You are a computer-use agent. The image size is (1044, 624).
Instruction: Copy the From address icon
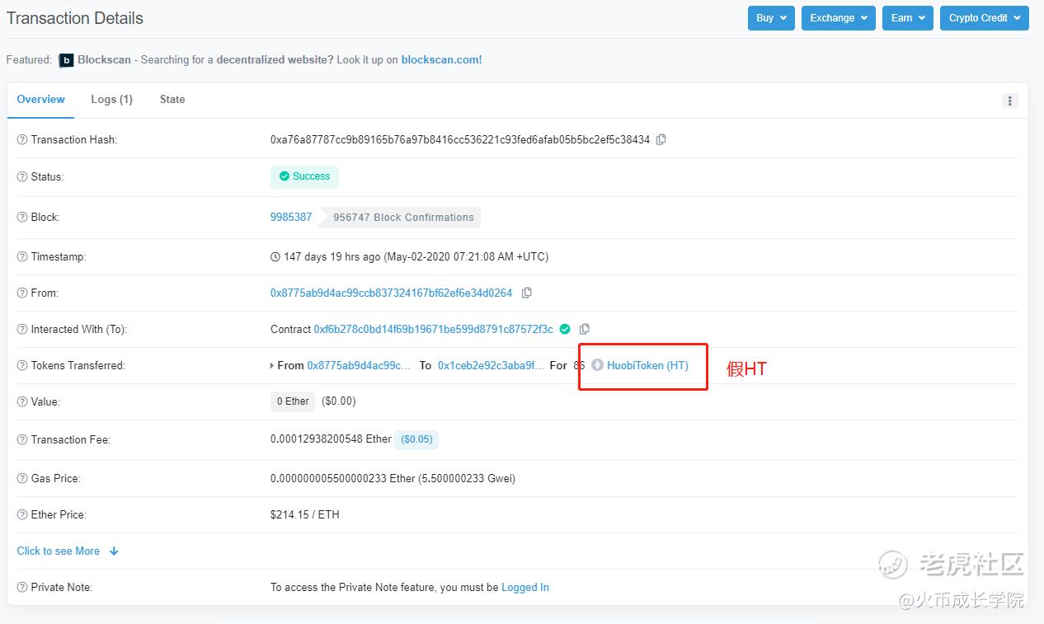click(527, 293)
